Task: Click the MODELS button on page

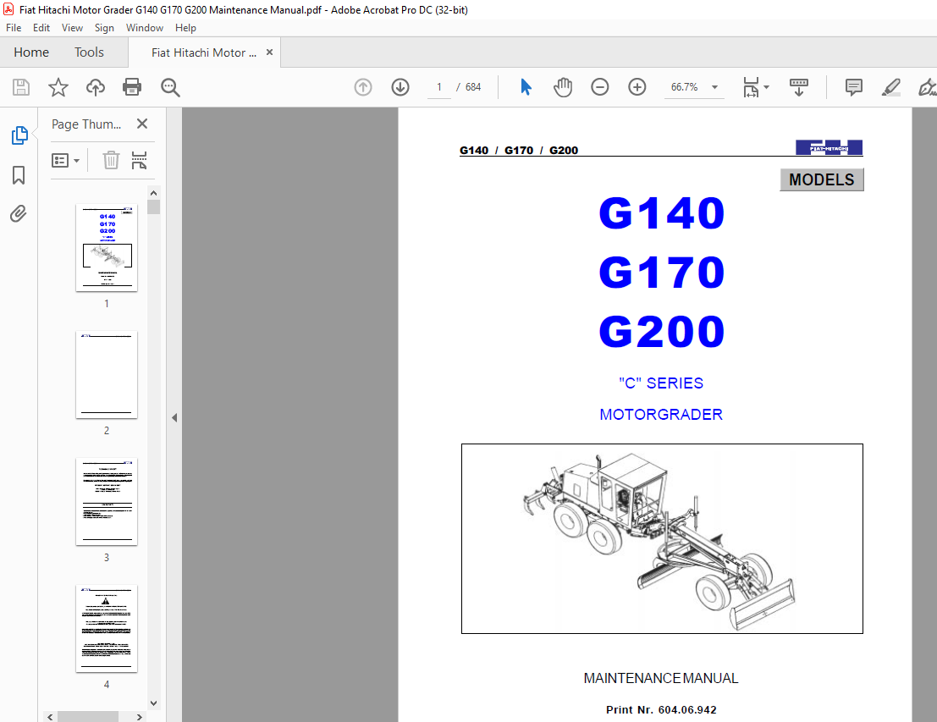Action: point(822,179)
